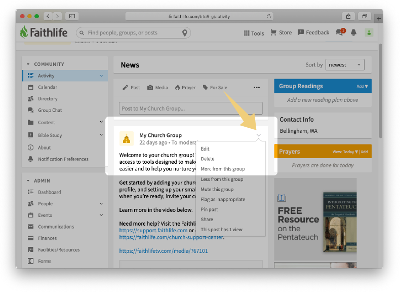Screen dimensions: 400x292
Task: Open Notification Preferences
Action: 63,159
